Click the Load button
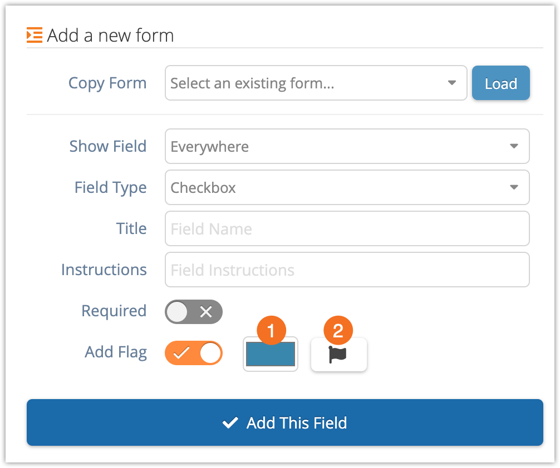The width and height of the screenshot is (560, 468). point(500,83)
